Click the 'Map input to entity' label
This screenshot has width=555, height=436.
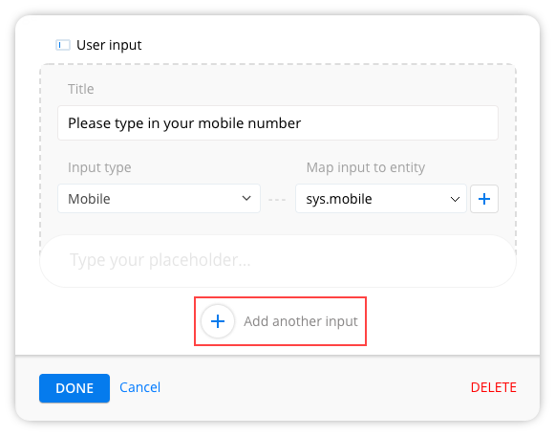[366, 167]
